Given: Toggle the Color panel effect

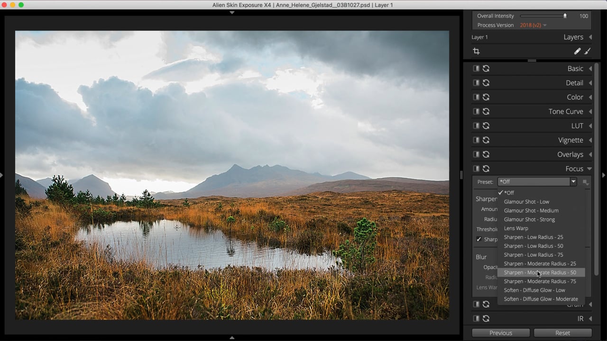Looking at the screenshot, I should coord(476,97).
